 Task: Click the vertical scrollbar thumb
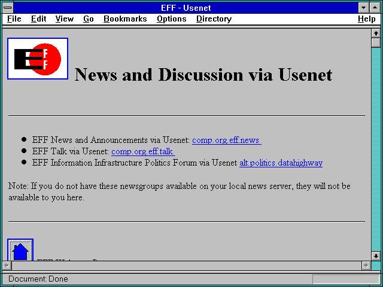pyautogui.click(x=376, y=42)
